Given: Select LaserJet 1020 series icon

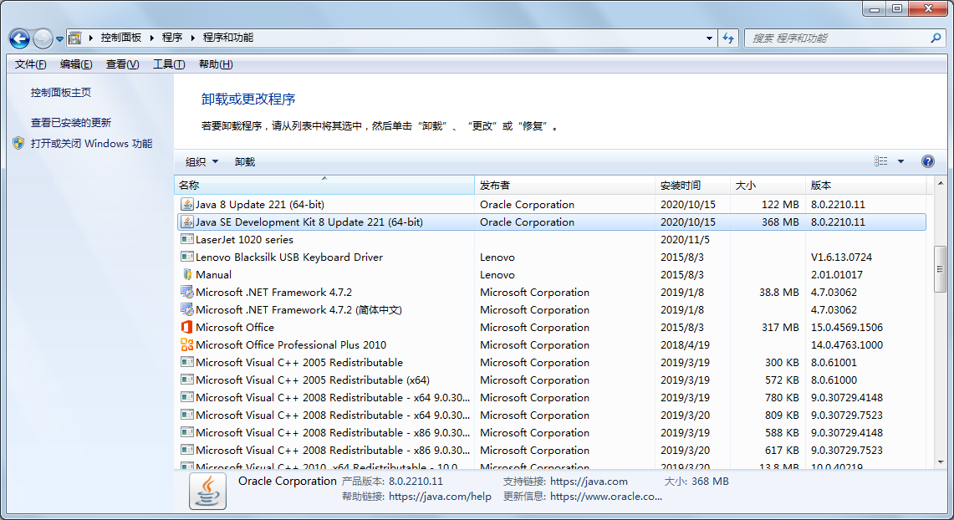Looking at the screenshot, I should click(186, 239).
